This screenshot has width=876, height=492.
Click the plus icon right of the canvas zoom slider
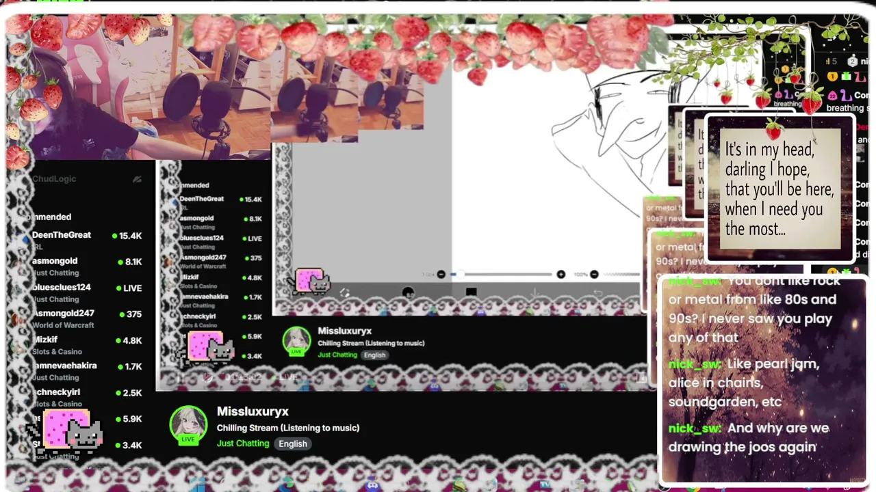[x=561, y=274]
